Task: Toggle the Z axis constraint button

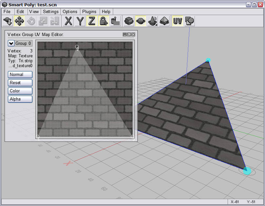Action: [x=92, y=21]
